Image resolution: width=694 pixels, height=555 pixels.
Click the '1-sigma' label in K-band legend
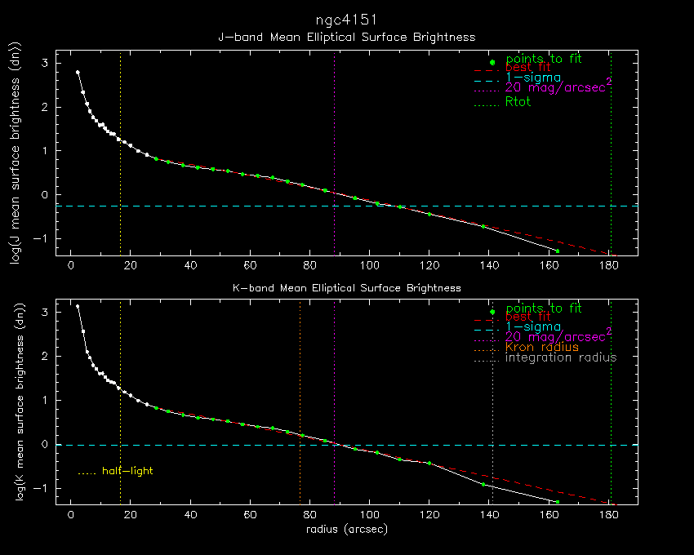(533, 326)
